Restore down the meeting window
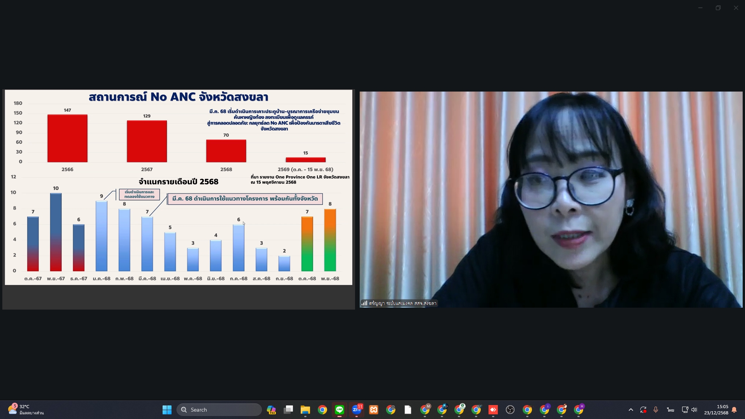 [718, 8]
